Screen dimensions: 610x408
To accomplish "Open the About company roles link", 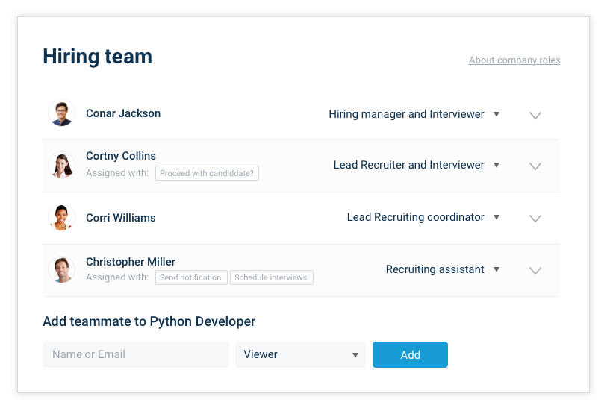I will [514, 60].
